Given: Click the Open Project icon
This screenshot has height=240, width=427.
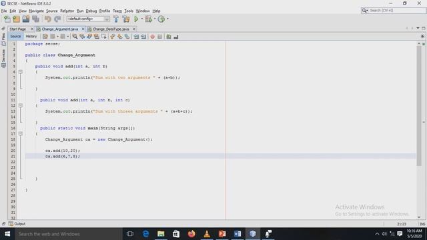Looking at the screenshot, I should 26,19.
